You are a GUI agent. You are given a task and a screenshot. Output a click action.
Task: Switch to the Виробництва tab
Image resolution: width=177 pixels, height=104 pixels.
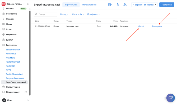pyautogui.click(x=71, y=5)
